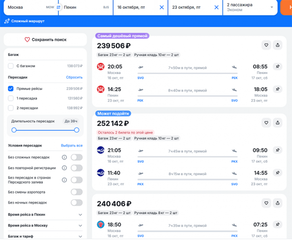Screen dimensions: 292x240
Task: Click 8ч15м в пути, прямой text
Action: [x=187, y=174]
